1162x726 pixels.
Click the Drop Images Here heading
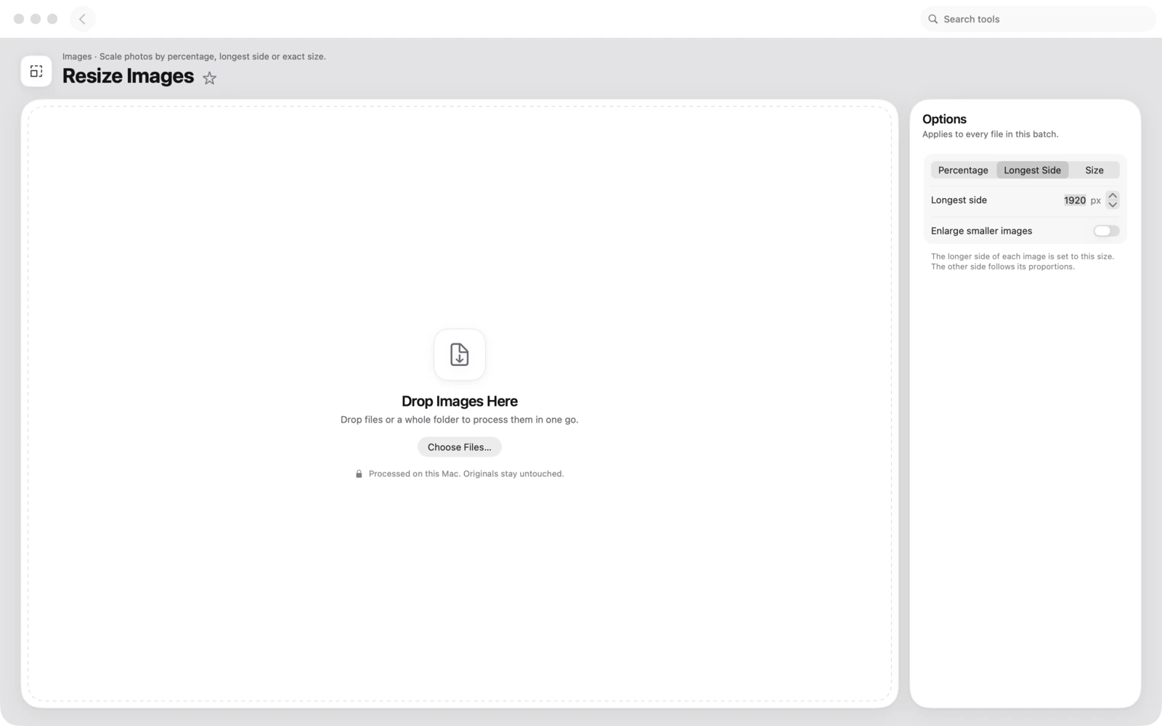coord(460,401)
